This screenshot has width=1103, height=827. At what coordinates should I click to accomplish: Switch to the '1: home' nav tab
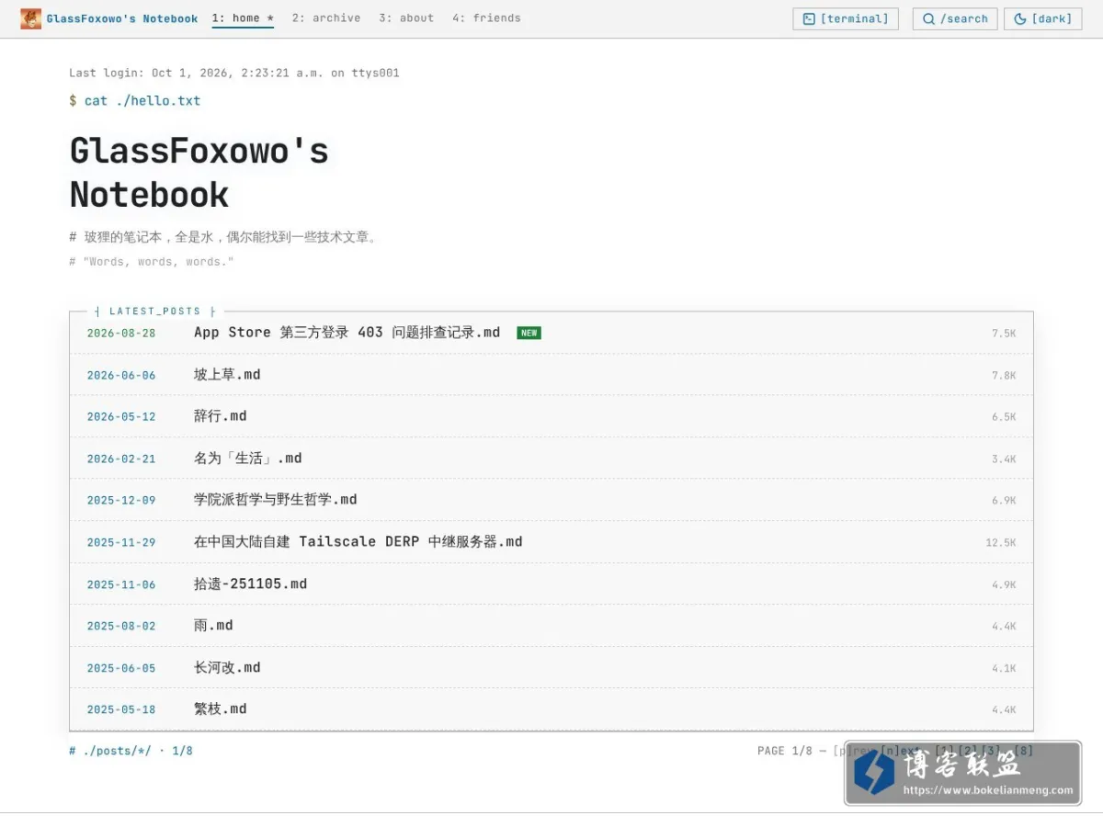(x=243, y=18)
